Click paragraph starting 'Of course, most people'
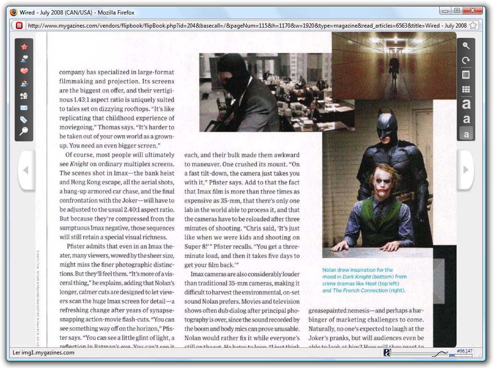494x368 pixels. point(117,196)
